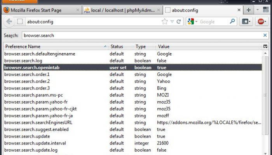
Task: Click the value 21600
Action: point(162,143)
